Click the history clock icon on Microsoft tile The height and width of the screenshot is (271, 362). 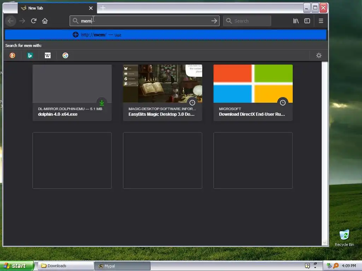(x=282, y=103)
